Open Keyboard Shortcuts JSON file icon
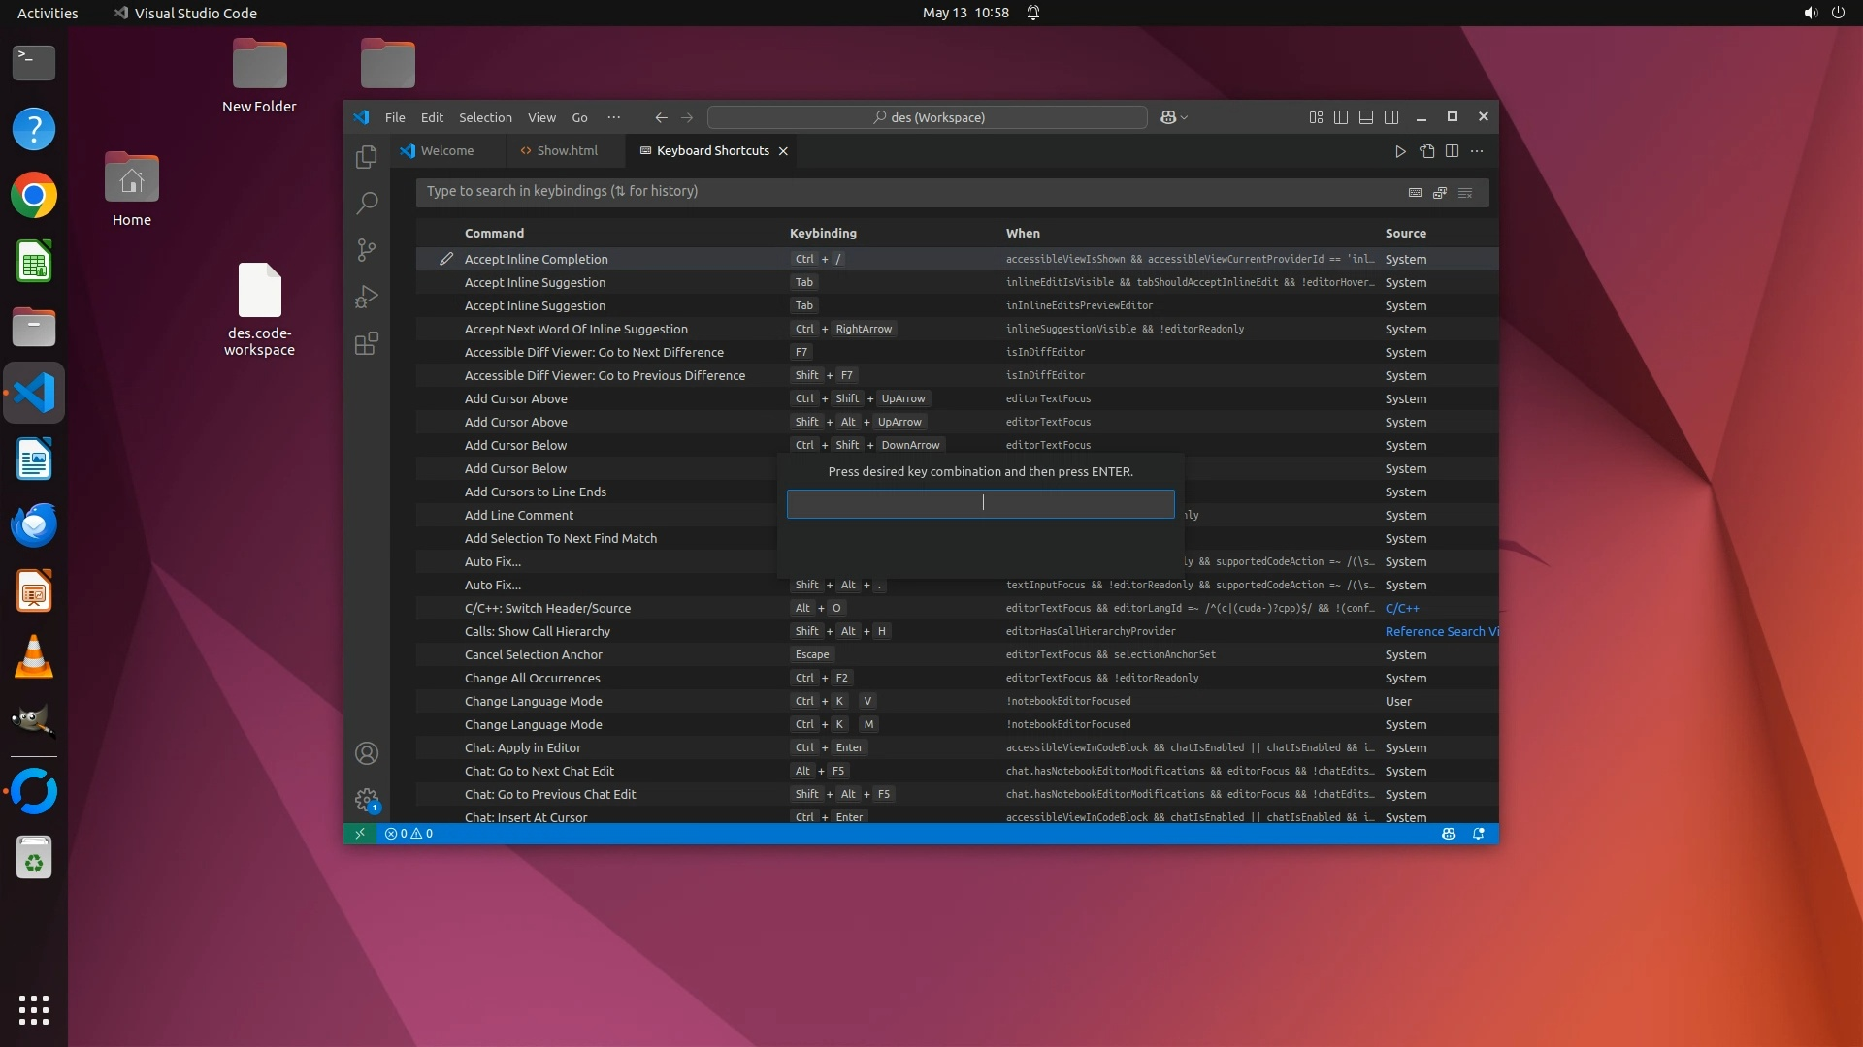 pos(1426,151)
